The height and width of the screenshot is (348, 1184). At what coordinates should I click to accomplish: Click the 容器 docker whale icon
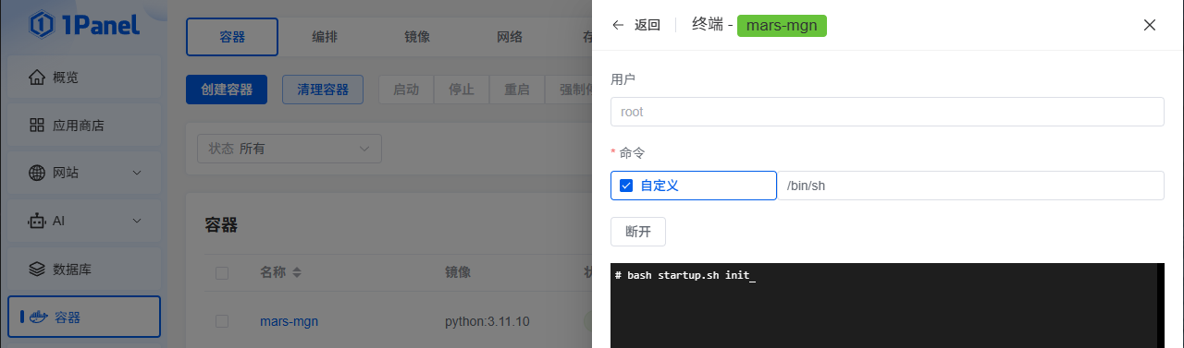point(37,318)
